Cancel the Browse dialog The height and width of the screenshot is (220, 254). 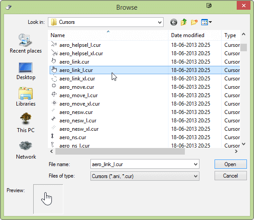click(x=231, y=176)
